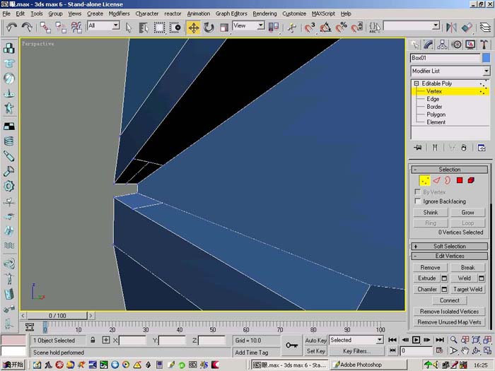Screen dimensions: 495x371
Task: Click the X coordinate input field
Action: 132,341
